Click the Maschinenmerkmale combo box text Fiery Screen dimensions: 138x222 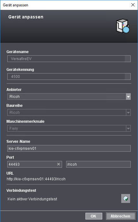pyautogui.click(x=14, y=128)
